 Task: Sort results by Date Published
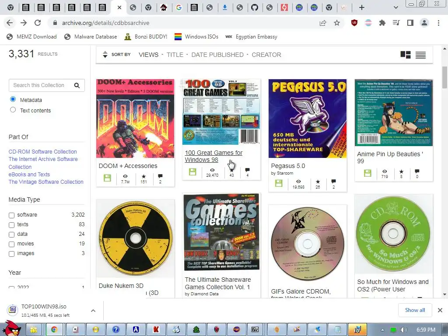[x=217, y=55]
